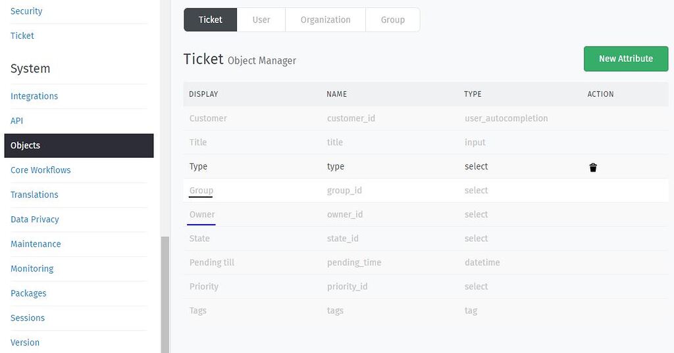Navigate to Core Workflows
This screenshot has height=353, width=674.
coord(40,170)
